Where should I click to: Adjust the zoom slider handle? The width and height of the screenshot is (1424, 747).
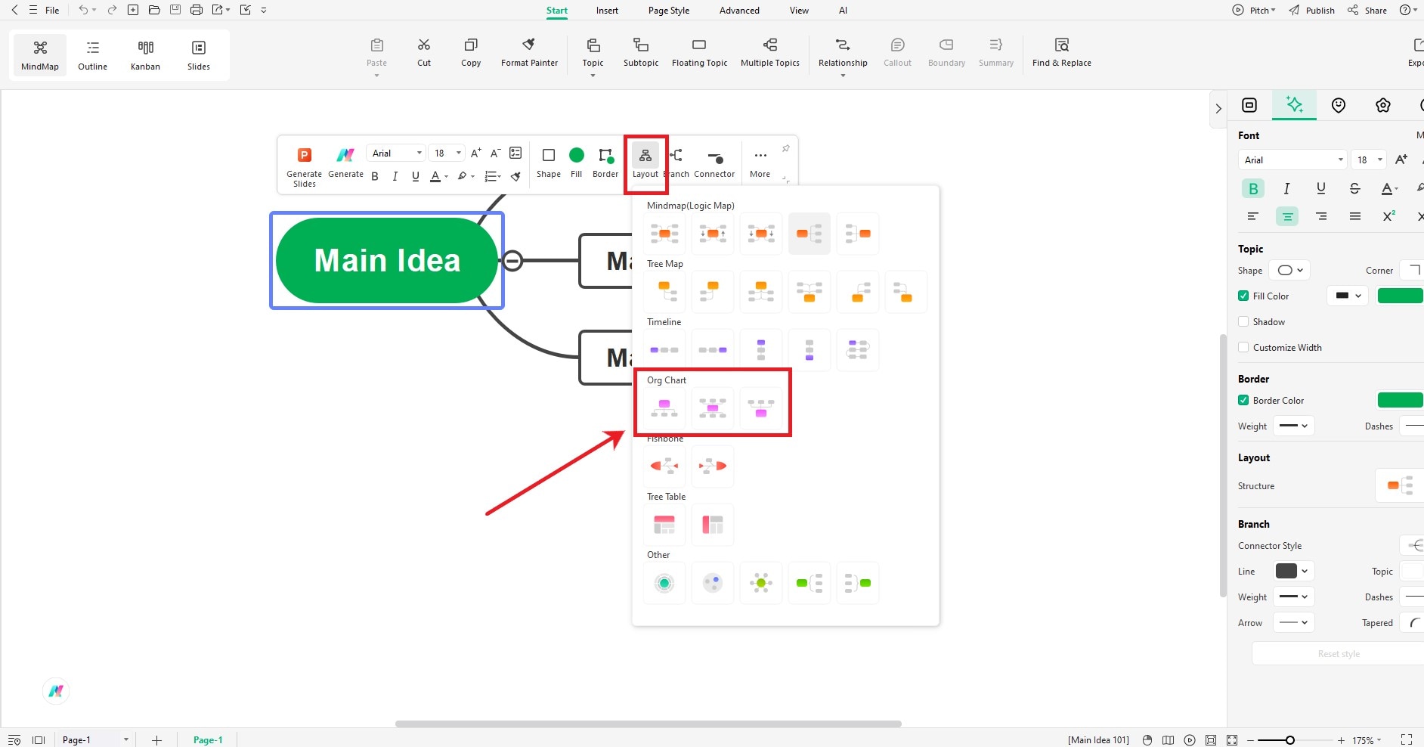[x=1290, y=740]
